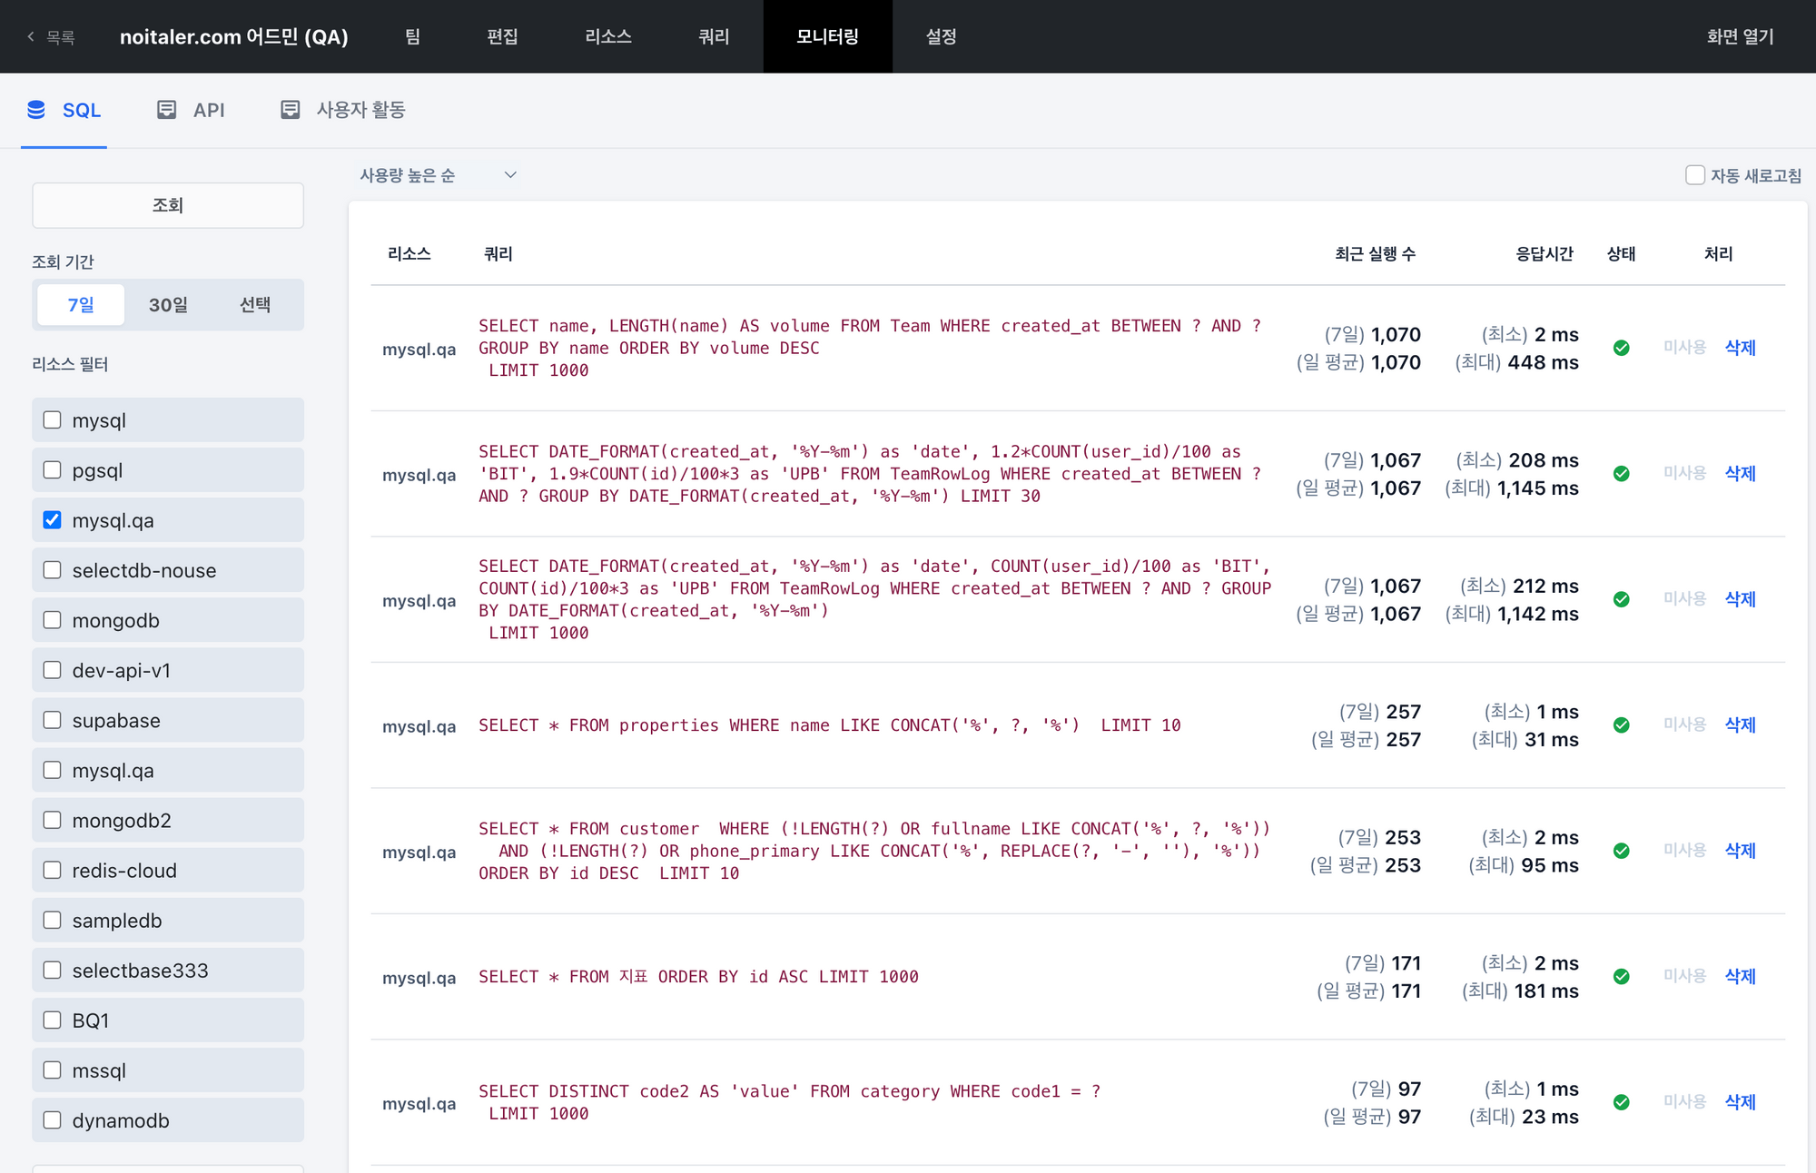Viewport: 1816px width, 1173px height.
Task: Click 삭제 for the properties query
Action: [1740, 725]
